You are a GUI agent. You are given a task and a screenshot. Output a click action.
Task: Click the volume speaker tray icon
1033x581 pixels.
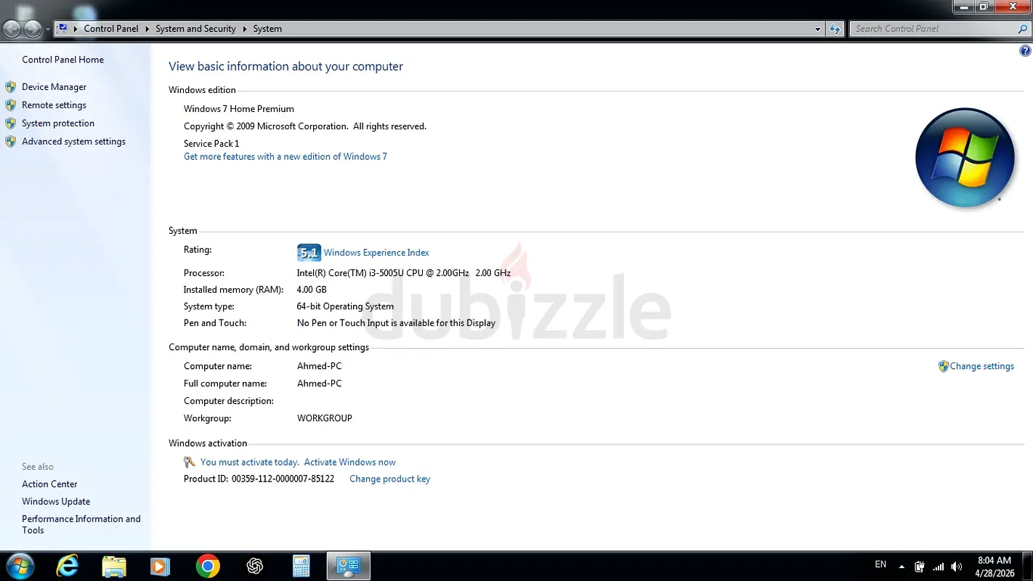pyautogui.click(x=956, y=566)
